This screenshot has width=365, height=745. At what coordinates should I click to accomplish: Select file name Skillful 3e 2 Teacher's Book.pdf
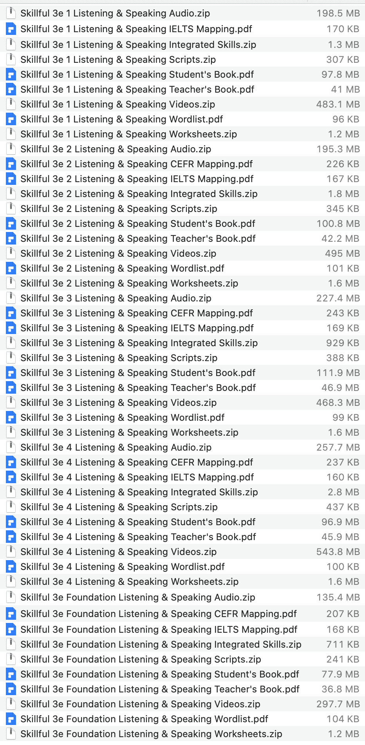(138, 239)
